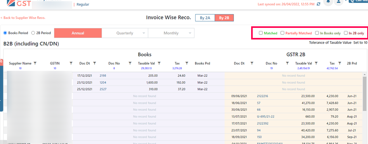368x144 pixels.
Task: Open 2B document number 57
Action: [x=259, y=103]
